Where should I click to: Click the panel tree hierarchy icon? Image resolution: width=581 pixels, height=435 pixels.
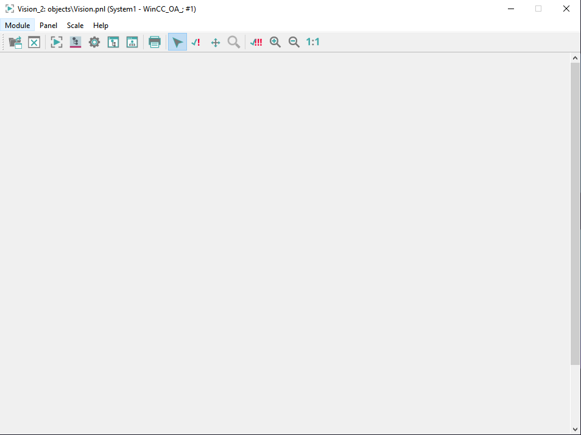[x=113, y=42]
